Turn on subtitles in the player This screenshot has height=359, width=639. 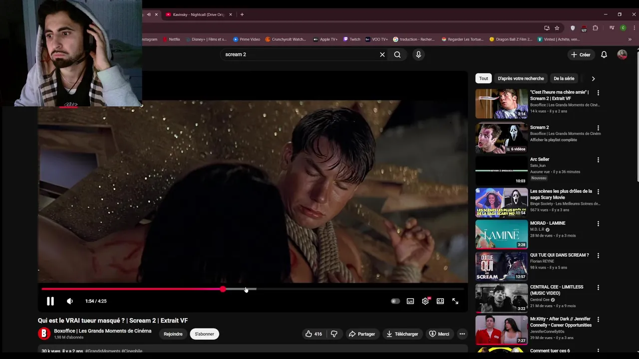[410, 301]
